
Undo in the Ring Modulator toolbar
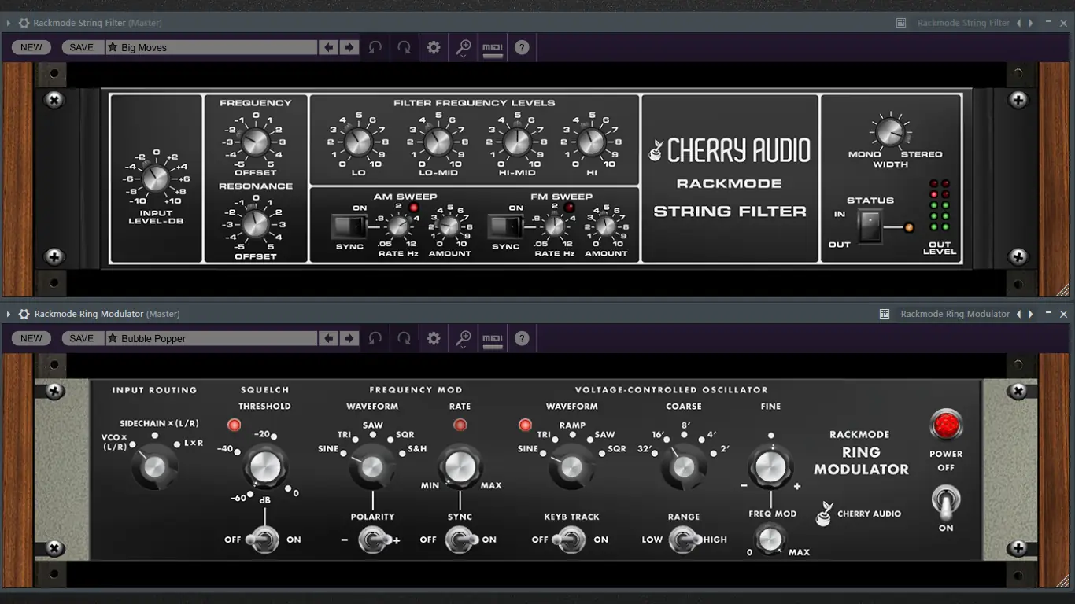click(375, 338)
